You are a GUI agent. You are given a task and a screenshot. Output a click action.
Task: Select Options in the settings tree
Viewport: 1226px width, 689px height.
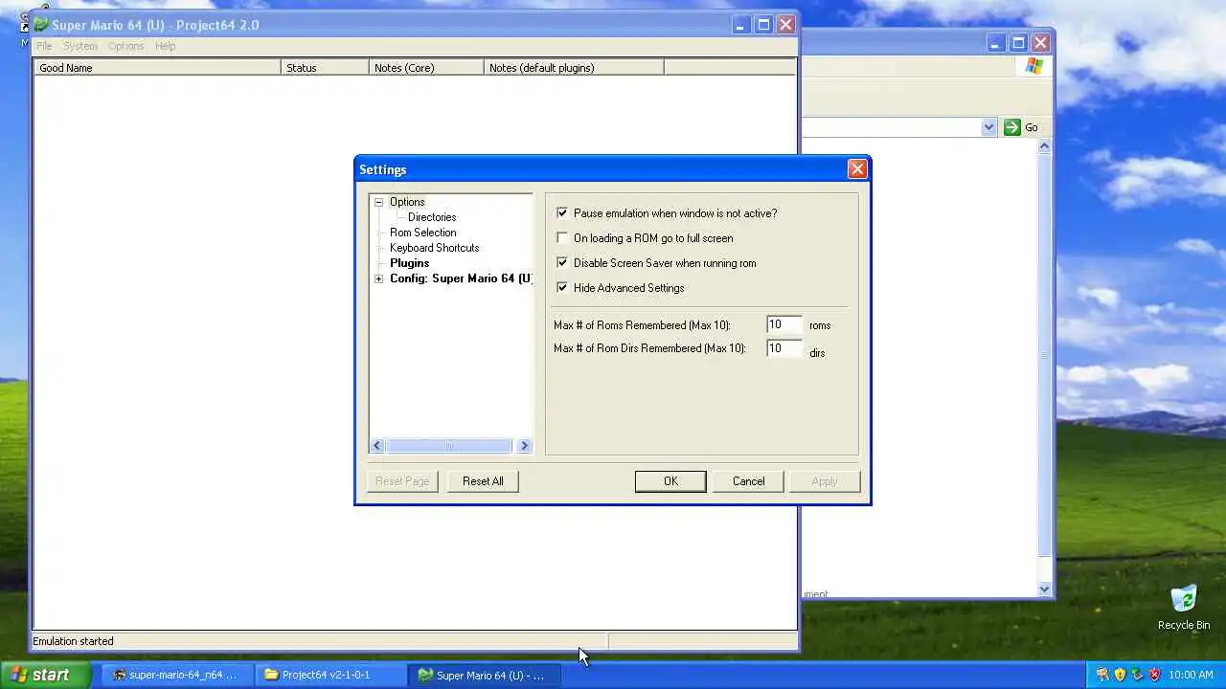click(x=407, y=202)
